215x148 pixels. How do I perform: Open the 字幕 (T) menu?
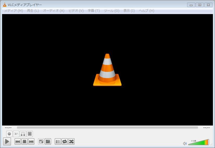pyautogui.click(x=94, y=11)
